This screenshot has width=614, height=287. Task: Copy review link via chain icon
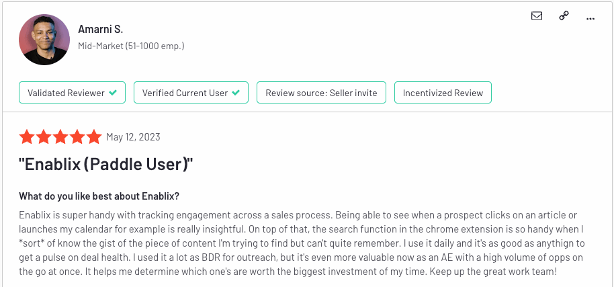[x=564, y=16]
